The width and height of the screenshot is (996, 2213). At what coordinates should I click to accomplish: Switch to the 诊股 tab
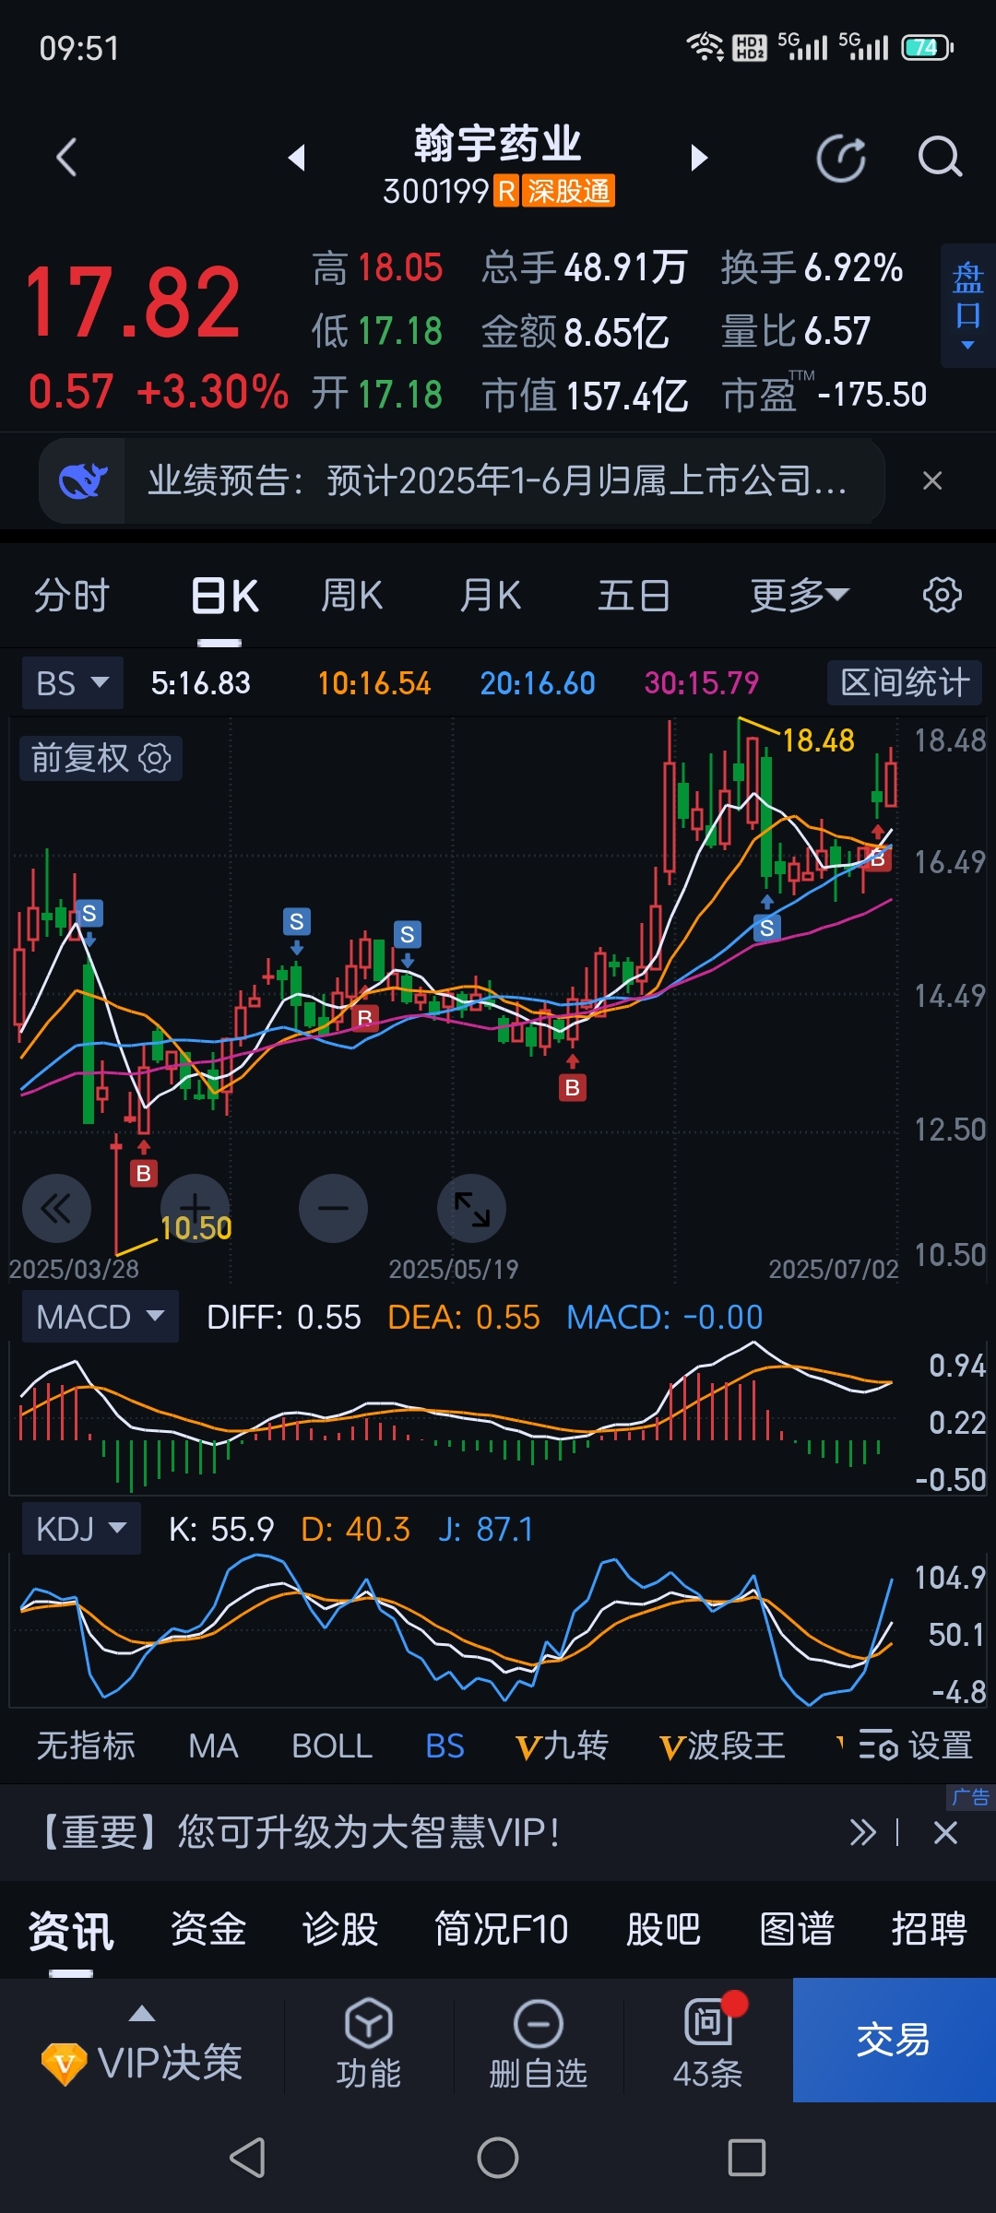click(340, 1929)
